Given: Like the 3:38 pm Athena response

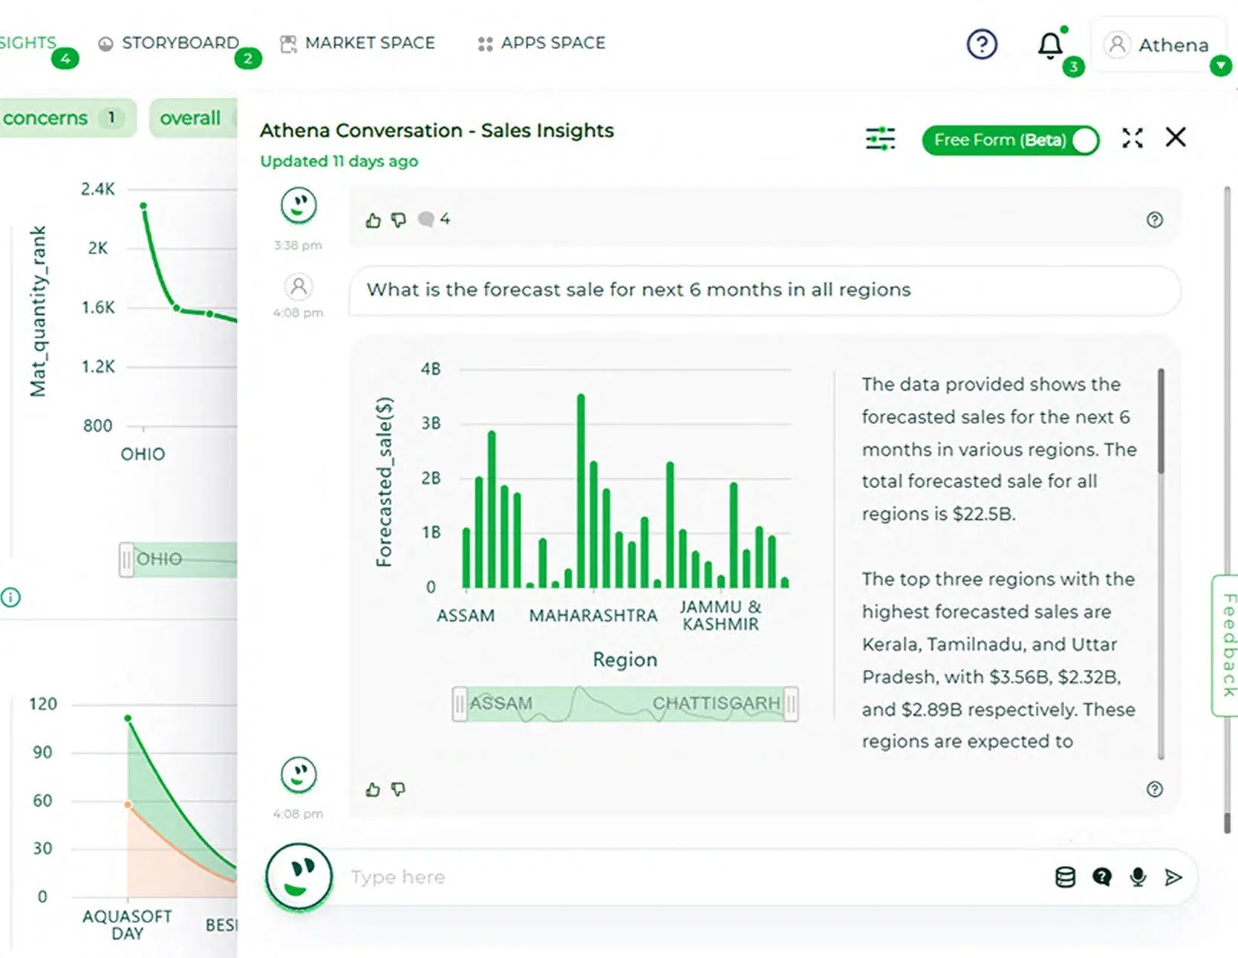Looking at the screenshot, I should pyautogui.click(x=373, y=220).
